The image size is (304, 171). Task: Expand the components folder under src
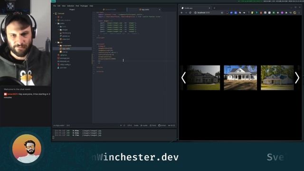coord(58,46)
